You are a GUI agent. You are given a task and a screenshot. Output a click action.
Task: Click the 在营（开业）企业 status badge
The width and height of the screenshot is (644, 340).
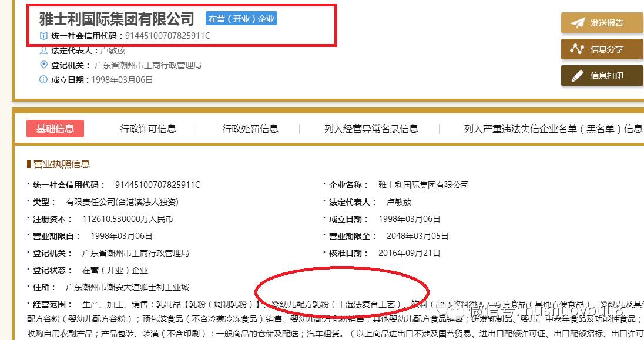point(241,18)
